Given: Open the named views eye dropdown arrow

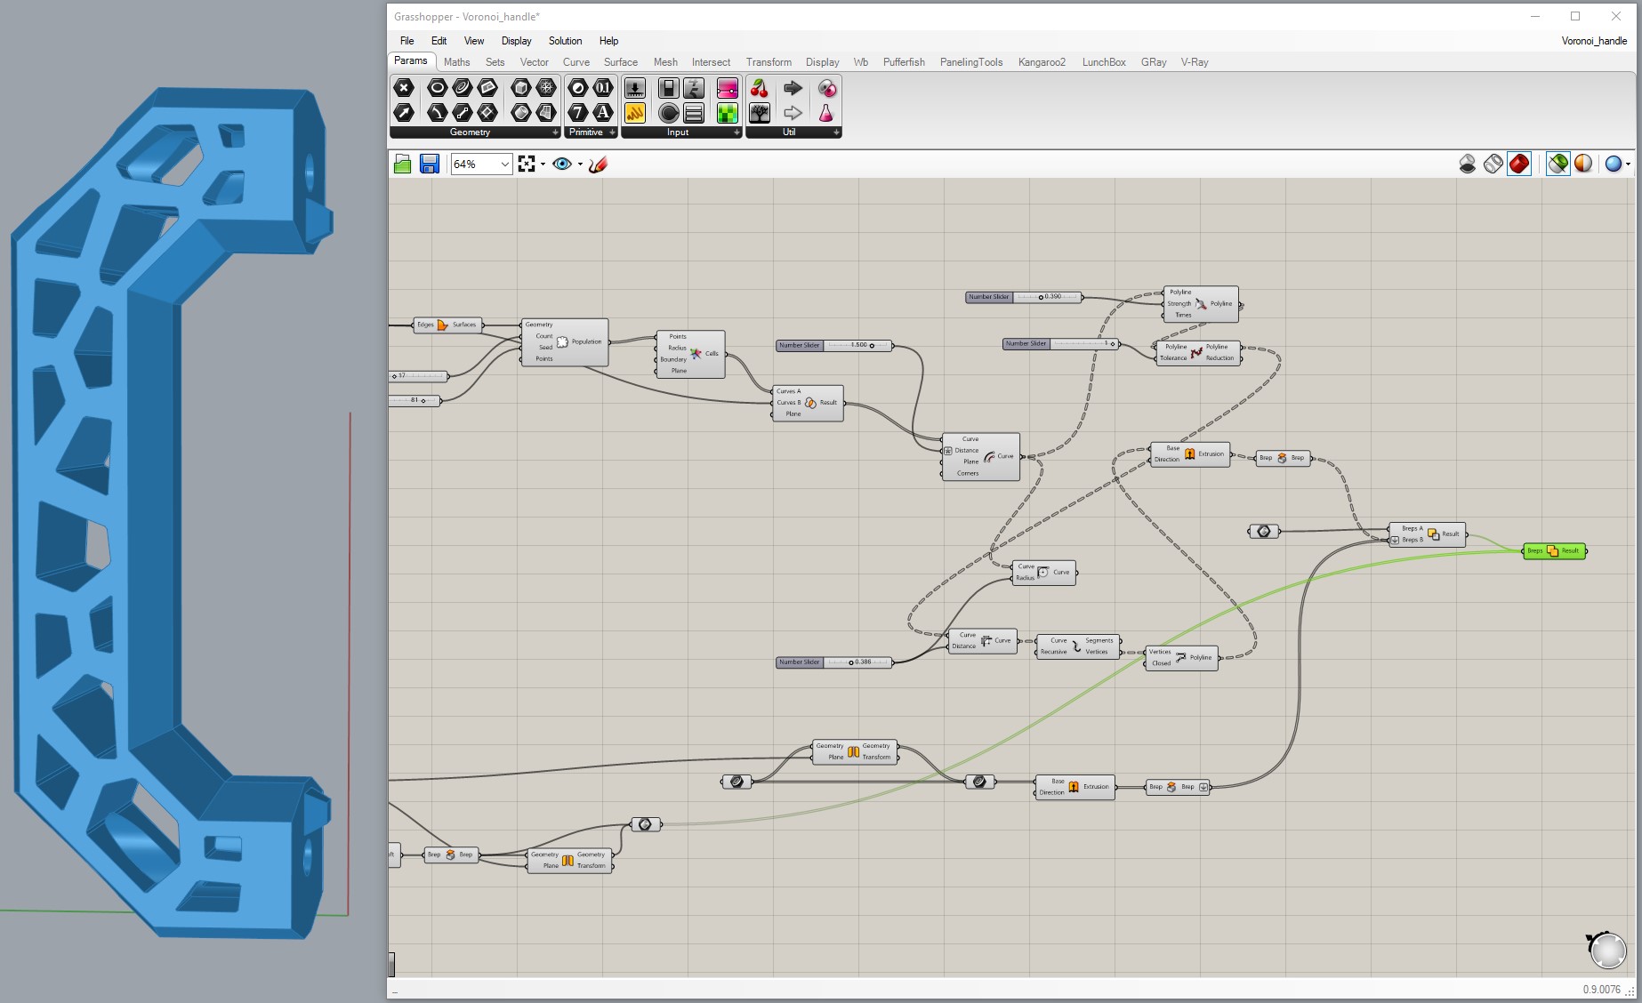Looking at the screenshot, I should (x=580, y=164).
